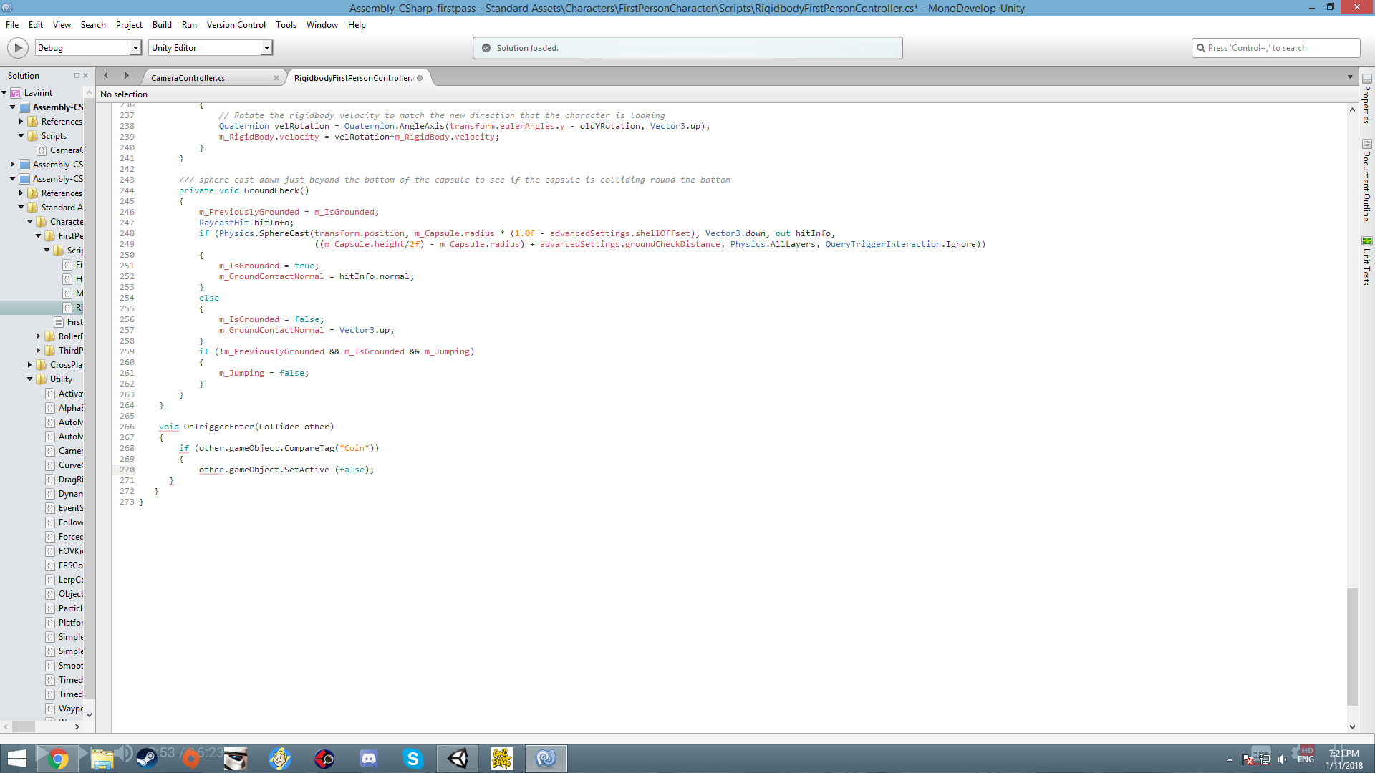Expand the CrossPlatformInput folder node
This screenshot has width=1375, height=773.
30,365
